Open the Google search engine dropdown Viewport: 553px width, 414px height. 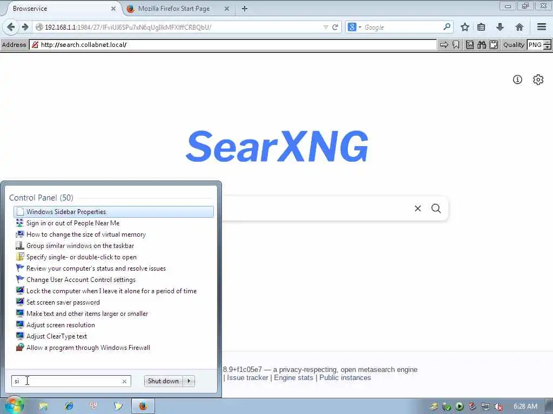(354, 27)
